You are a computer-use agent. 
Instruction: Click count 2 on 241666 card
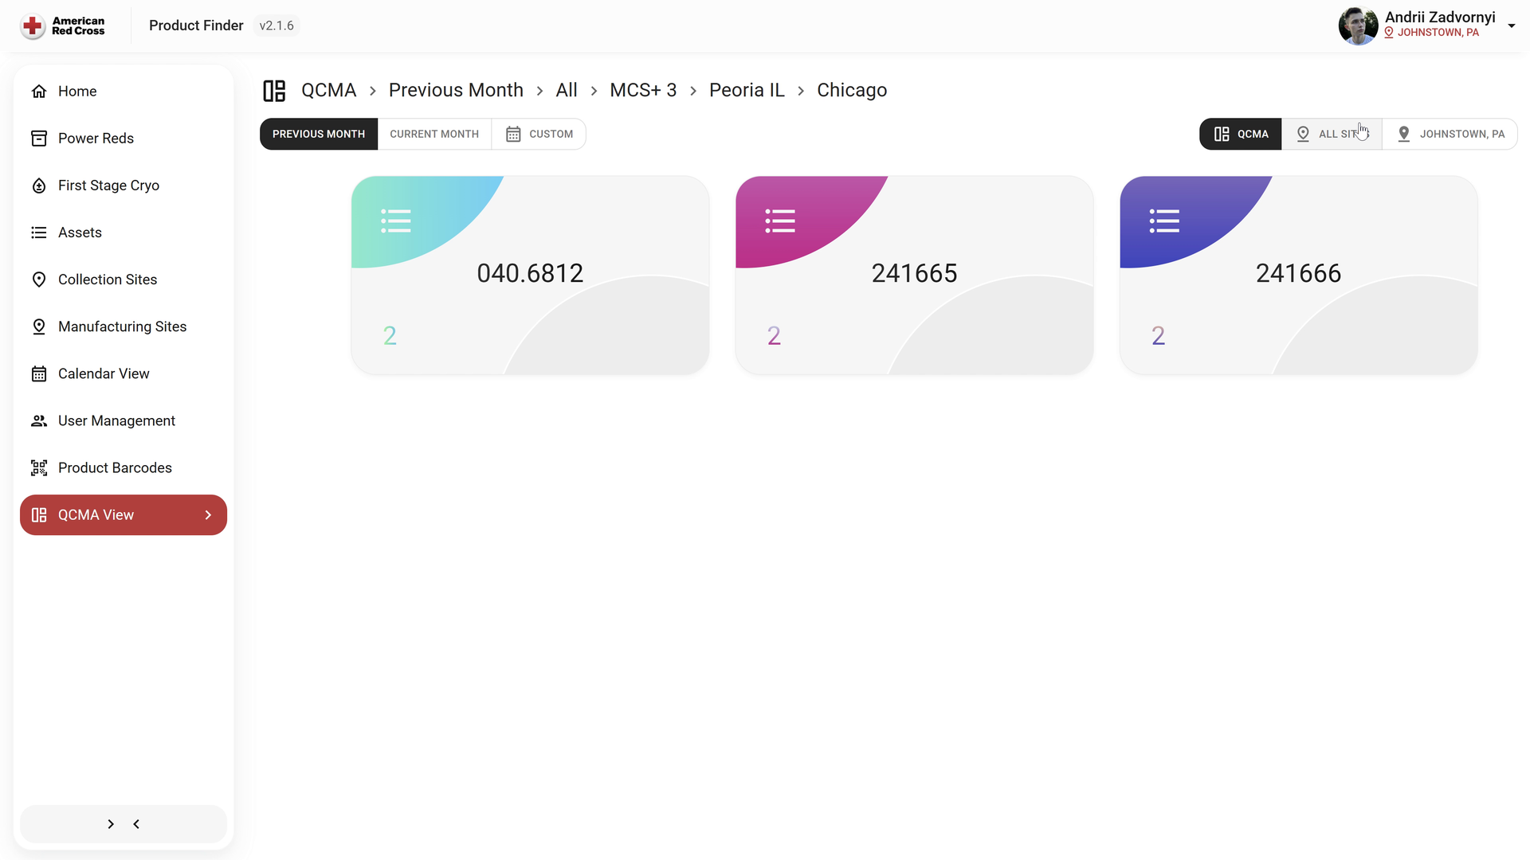pos(1158,336)
